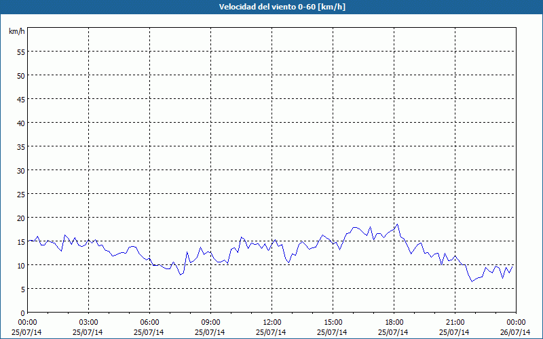The height and width of the screenshot is (339, 543).
Task: Click the 12:00 time label
Action: coord(272,323)
